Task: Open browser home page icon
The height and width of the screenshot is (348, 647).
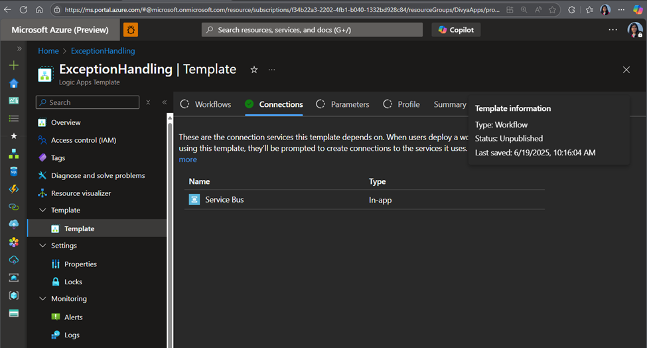Action: (x=39, y=9)
